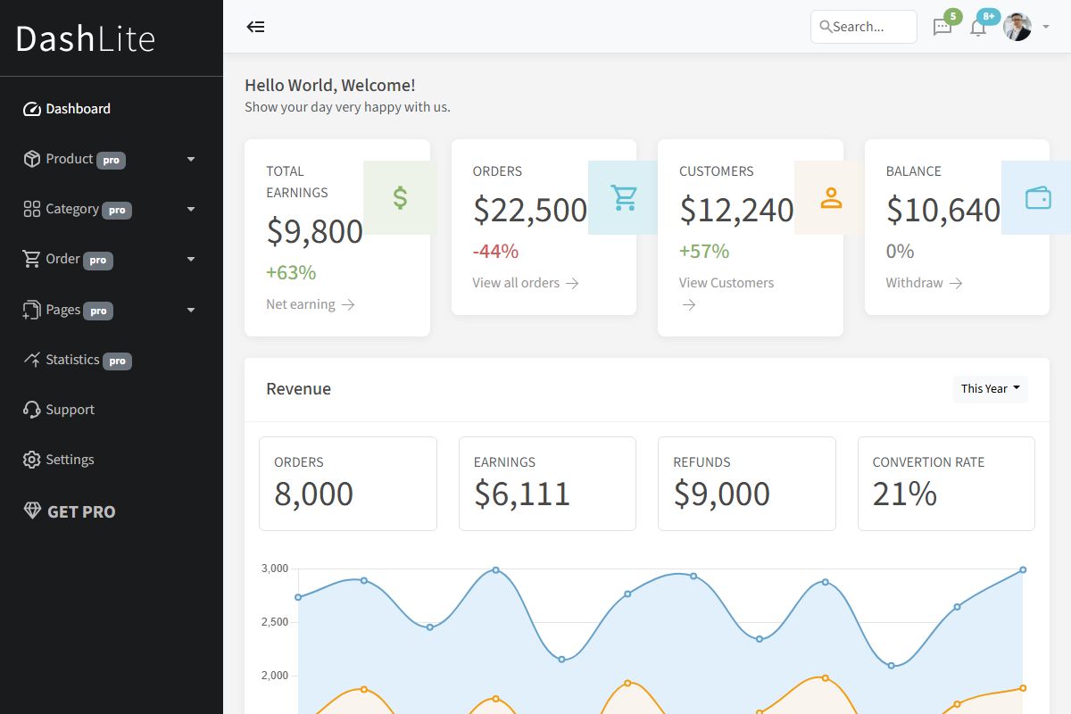Open Settings in the sidebar

click(x=112, y=460)
